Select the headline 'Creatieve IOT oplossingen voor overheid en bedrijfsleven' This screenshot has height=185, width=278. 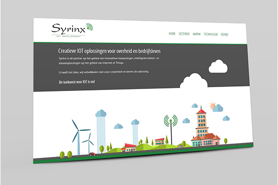pyautogui.click(x=109, y=51)
